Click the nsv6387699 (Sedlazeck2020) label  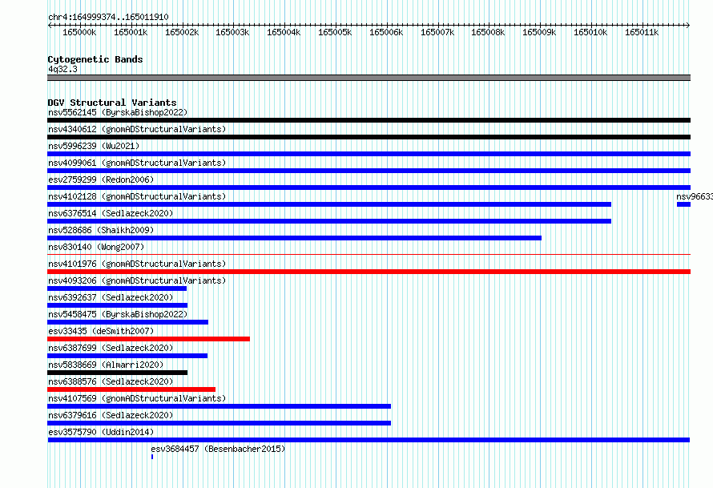(111, 348)
